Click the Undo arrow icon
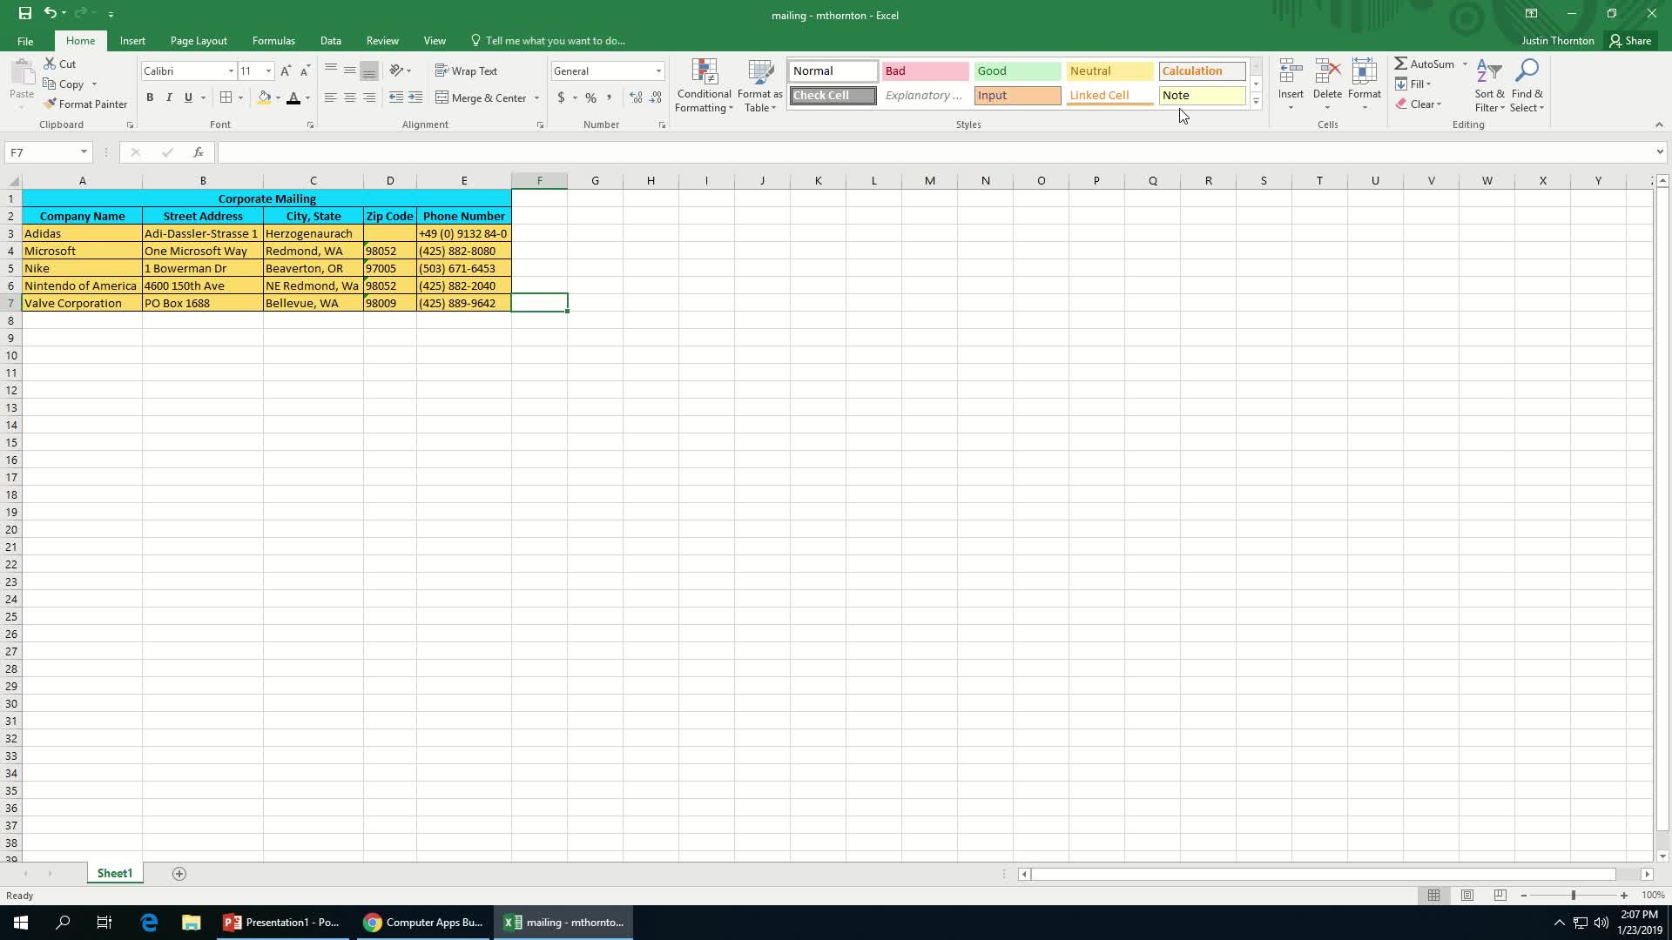The image size is (1672, 940). coord(50,13)
